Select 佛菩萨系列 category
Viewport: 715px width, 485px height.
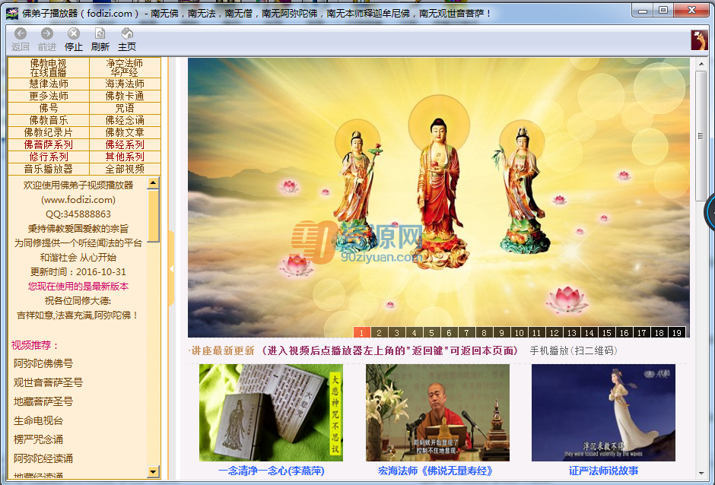tap(49, 144)
